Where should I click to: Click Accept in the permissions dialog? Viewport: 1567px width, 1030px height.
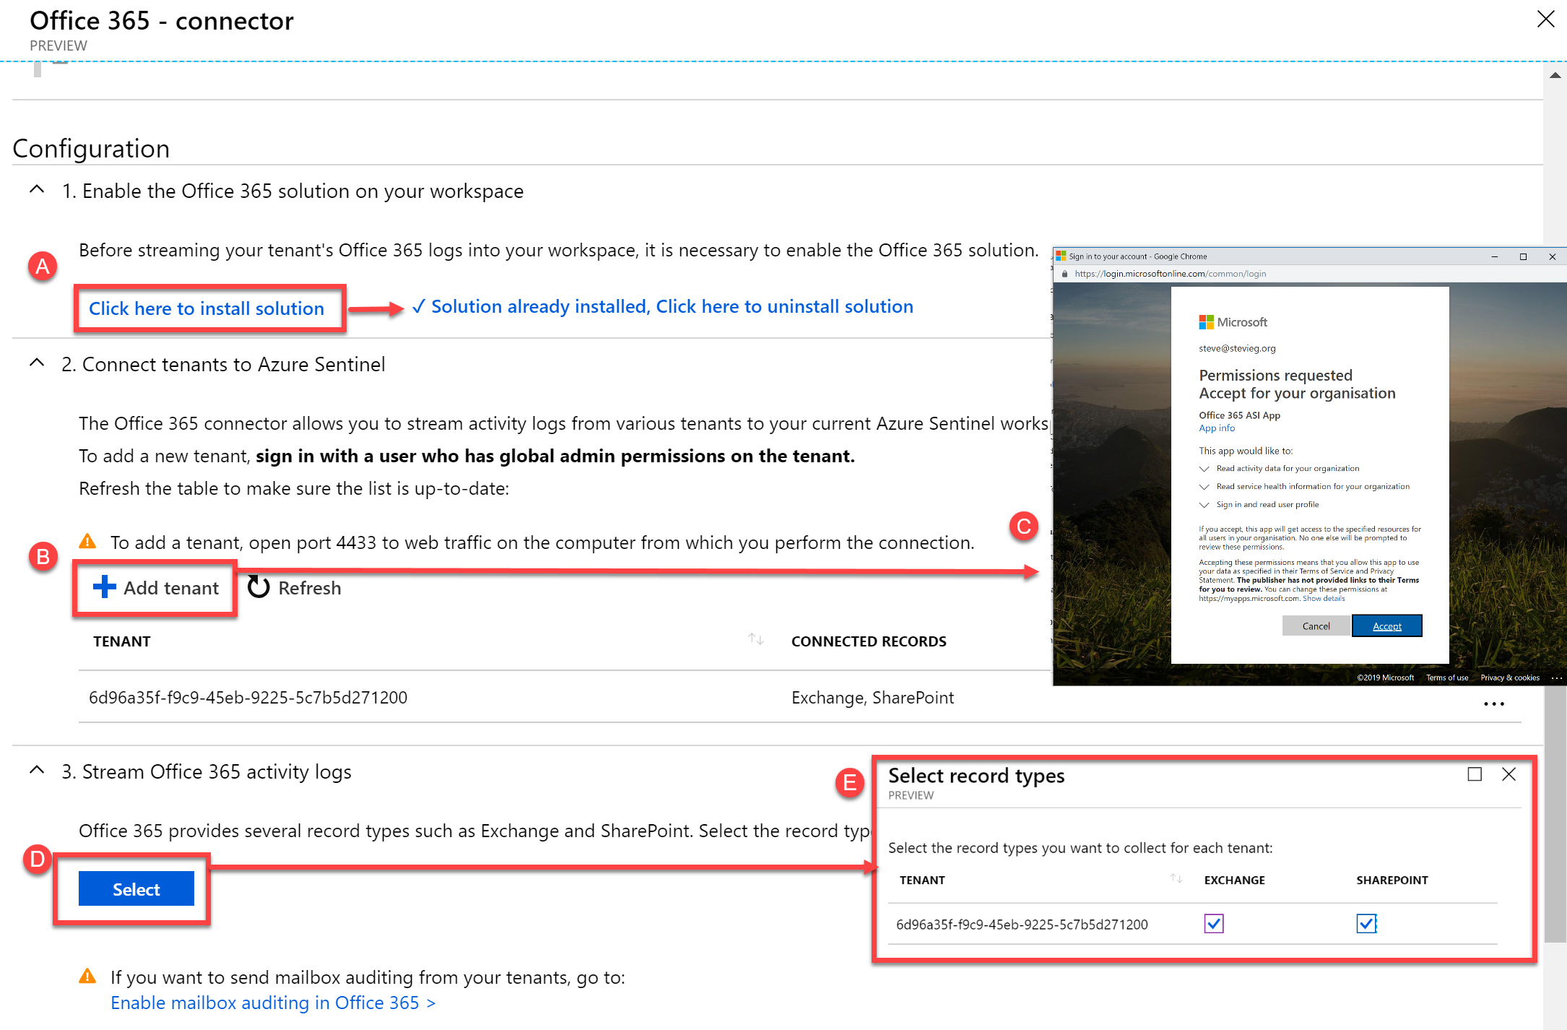(1386, 626)
